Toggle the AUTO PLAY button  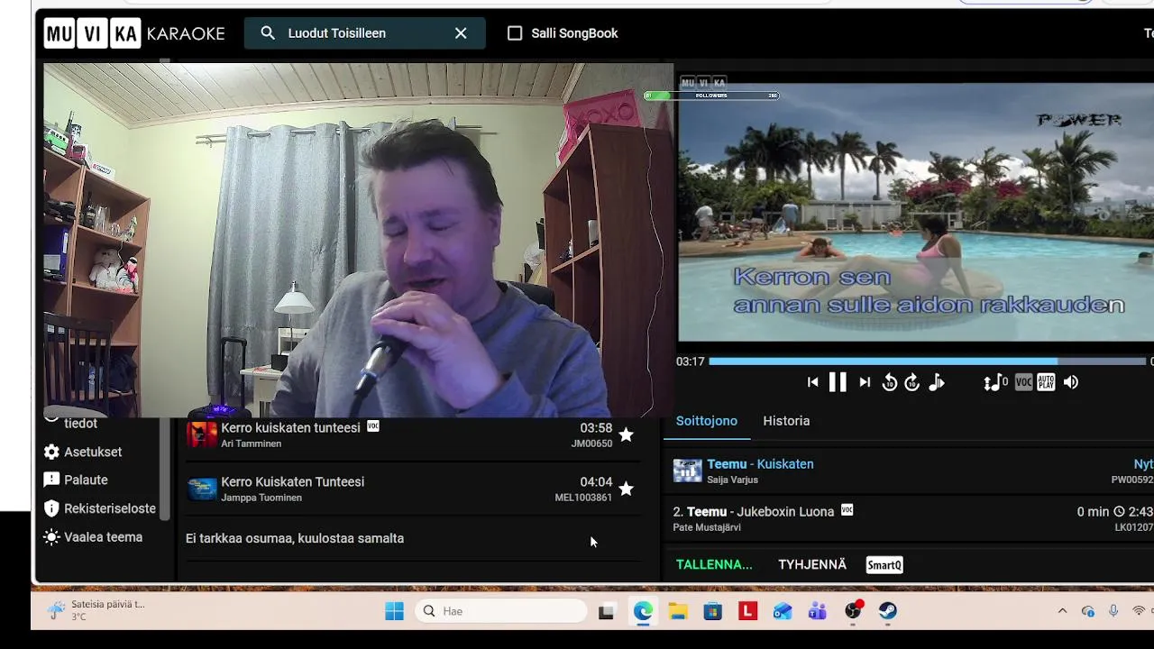[1046, 382]
